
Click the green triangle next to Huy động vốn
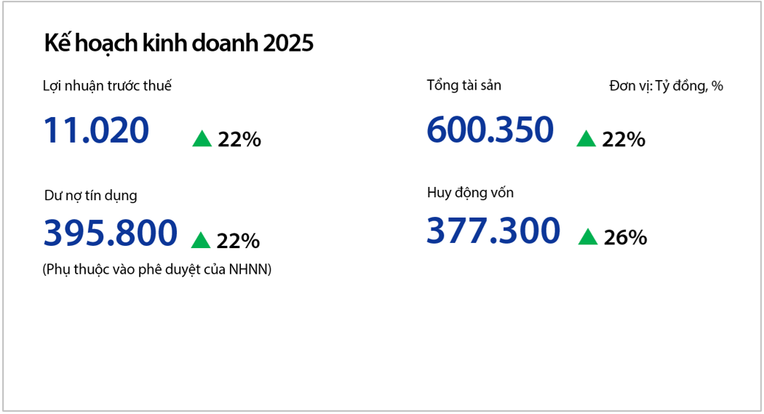588,237
